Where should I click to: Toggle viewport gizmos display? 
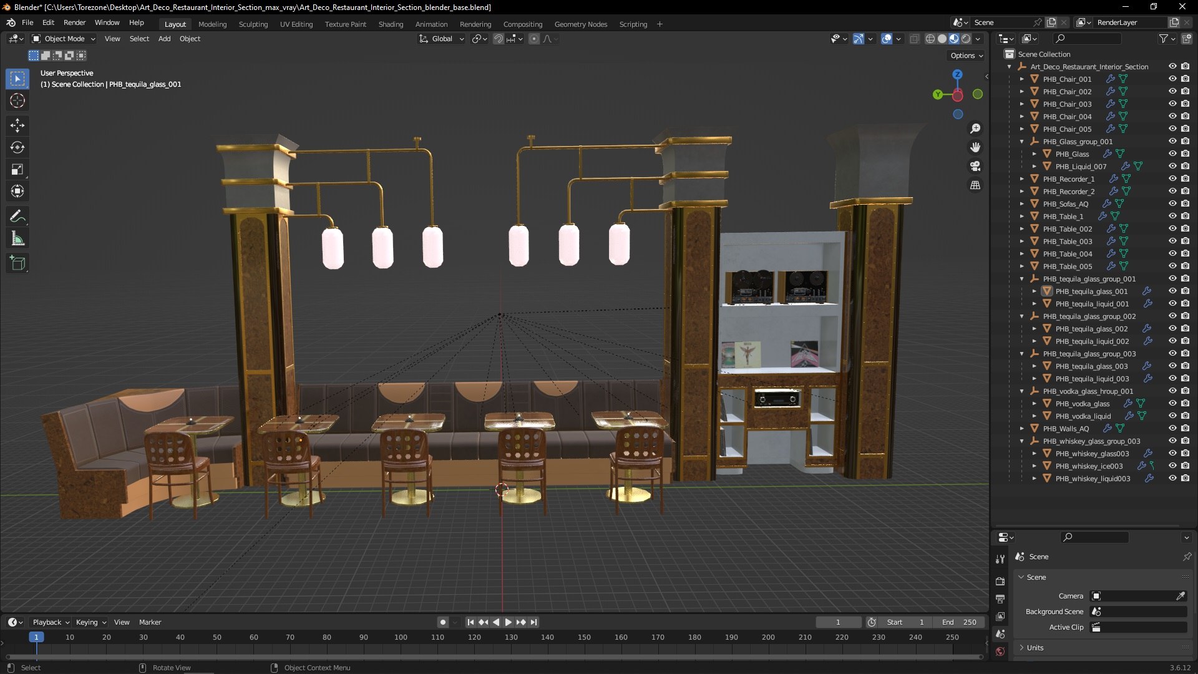859,39
